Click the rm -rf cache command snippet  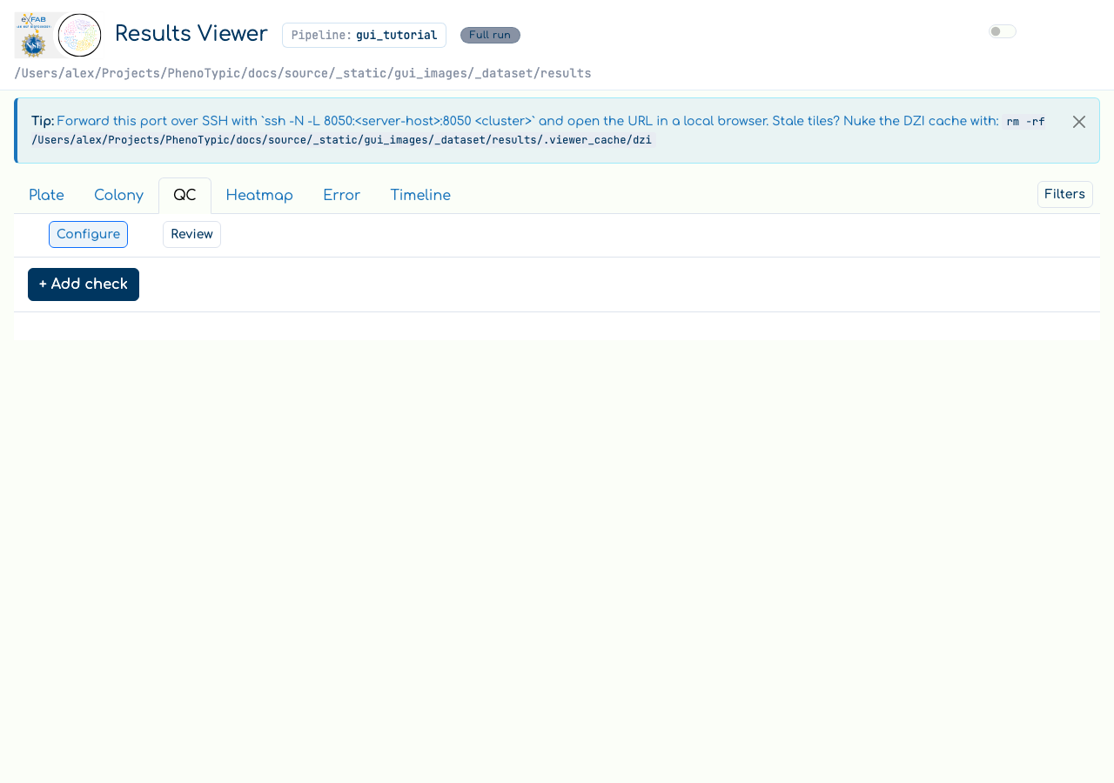(x=540, y=130)
